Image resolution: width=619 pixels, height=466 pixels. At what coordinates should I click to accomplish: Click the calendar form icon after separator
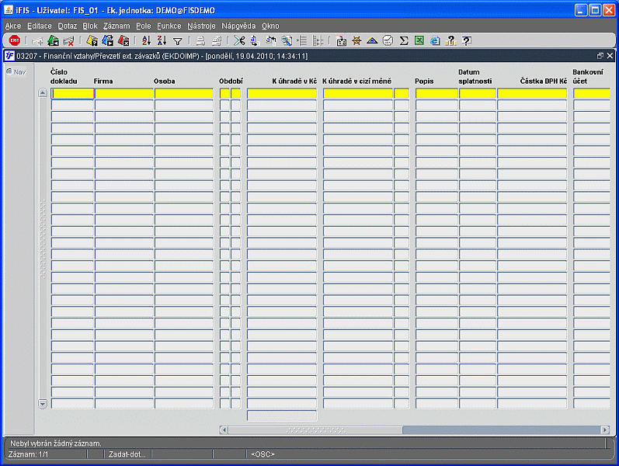tap(341, 40)
